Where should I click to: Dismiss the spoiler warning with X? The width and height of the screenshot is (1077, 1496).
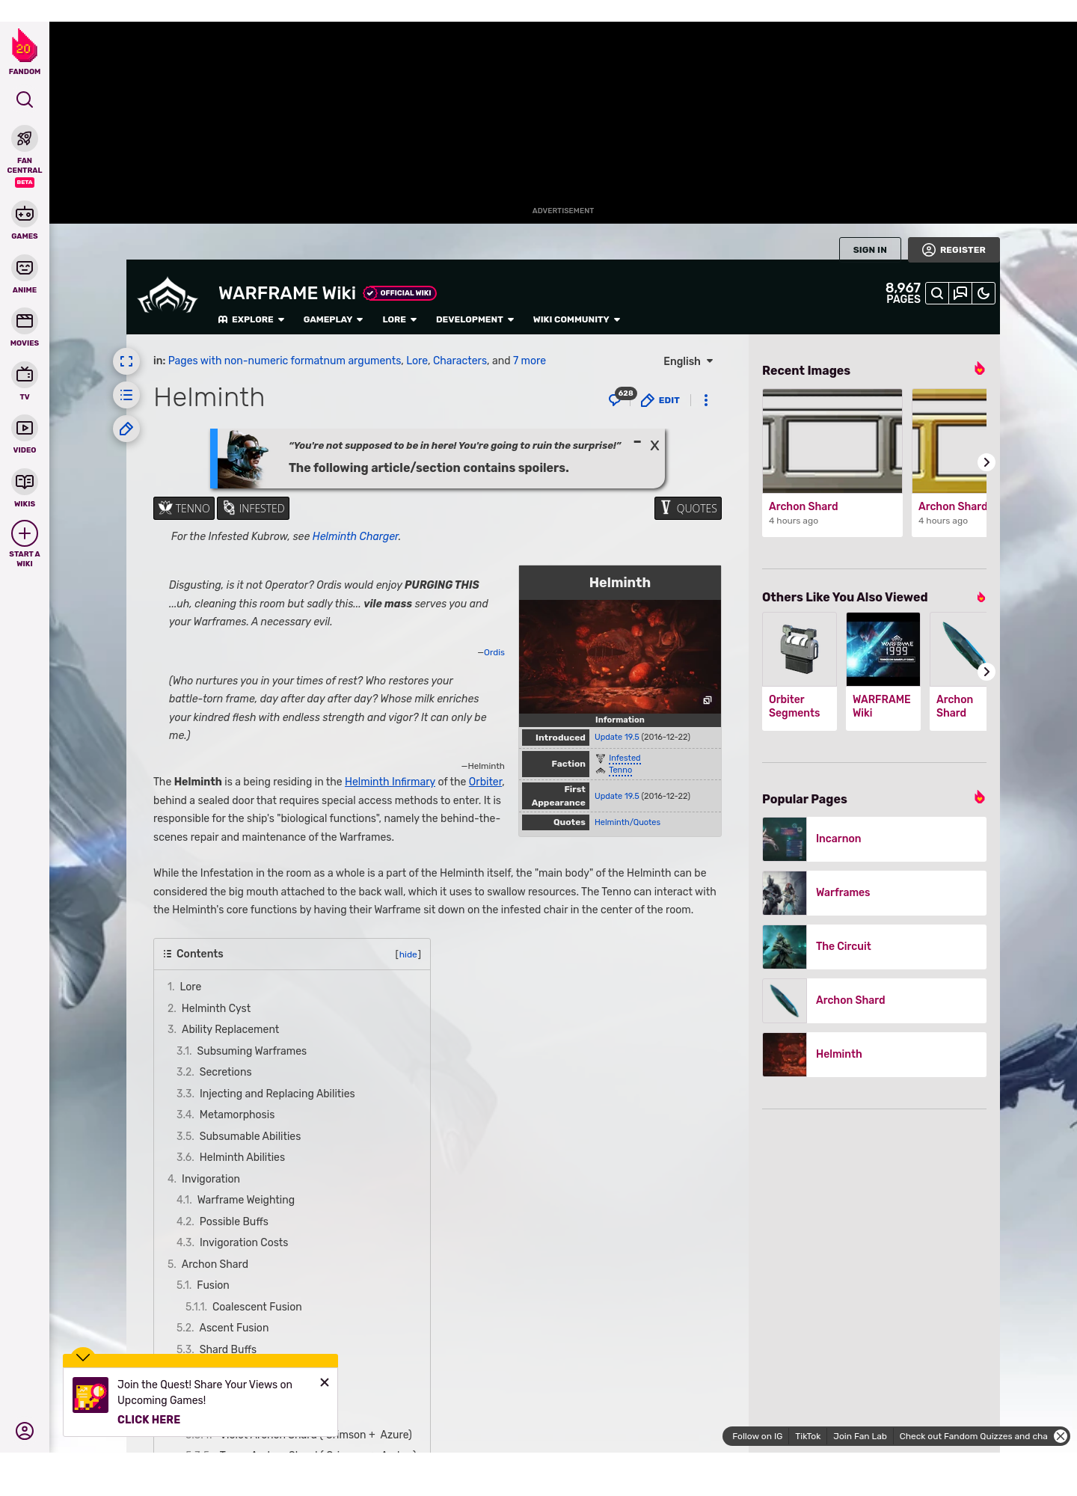tap(654, 445)
